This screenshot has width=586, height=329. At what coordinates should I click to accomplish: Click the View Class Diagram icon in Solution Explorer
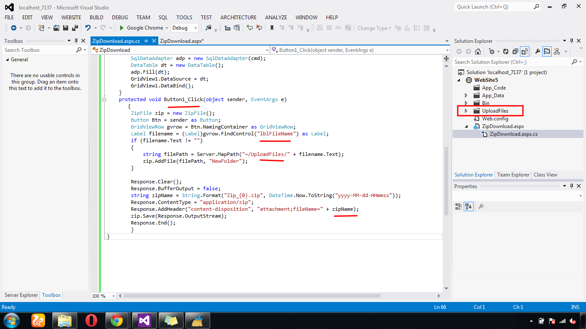point(557,51)
